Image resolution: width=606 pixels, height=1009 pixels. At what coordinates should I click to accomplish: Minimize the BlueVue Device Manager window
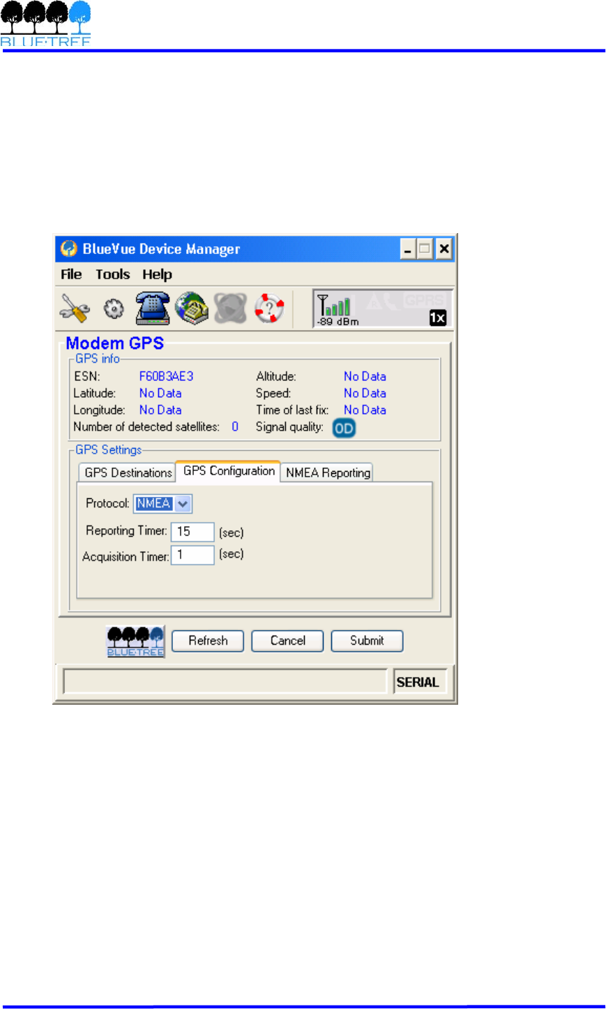(x=408, y=249)
